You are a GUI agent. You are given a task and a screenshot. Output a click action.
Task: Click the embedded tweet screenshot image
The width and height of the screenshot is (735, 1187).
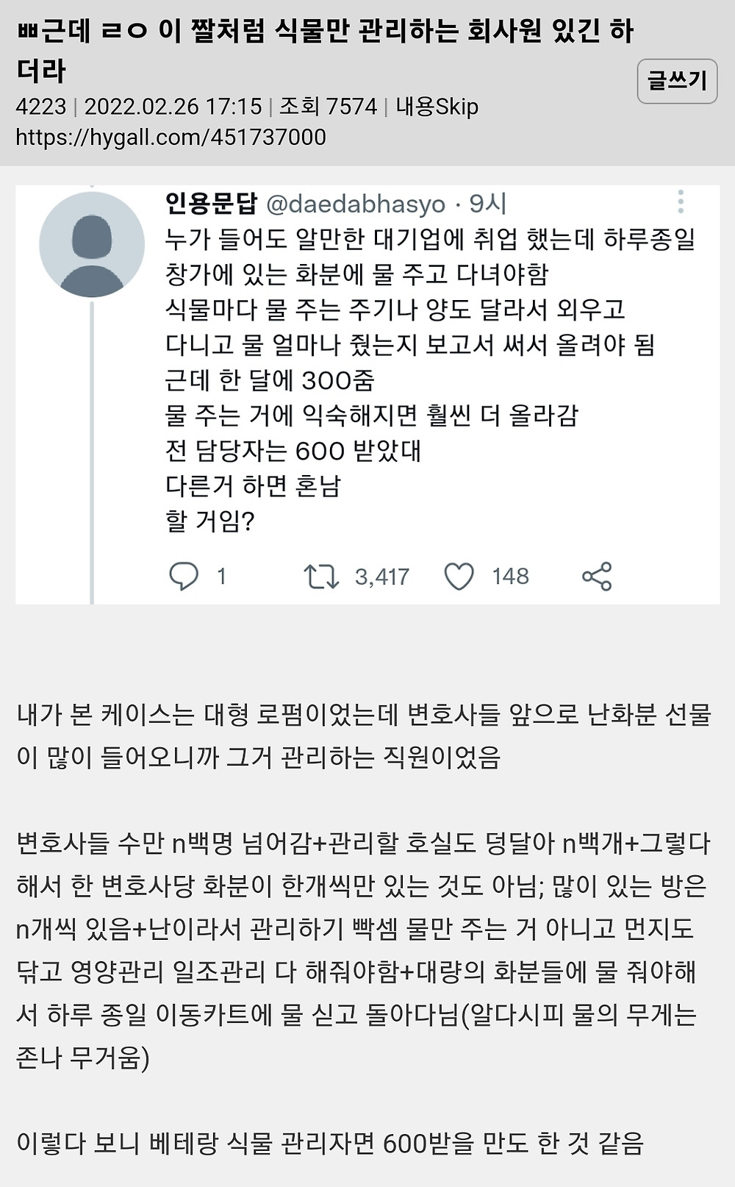click(x=367, y=395)
